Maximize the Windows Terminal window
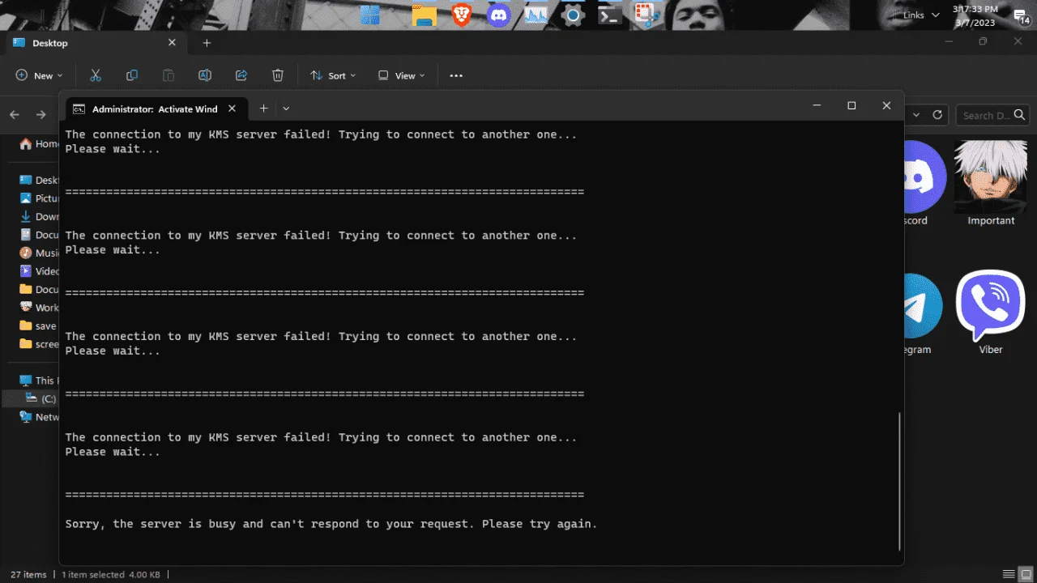The width and height of the screenshot is (1037, 583). [851, 105]
